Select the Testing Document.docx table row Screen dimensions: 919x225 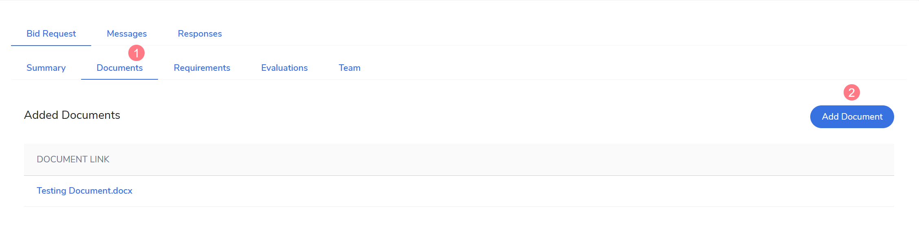coord(459,191)
